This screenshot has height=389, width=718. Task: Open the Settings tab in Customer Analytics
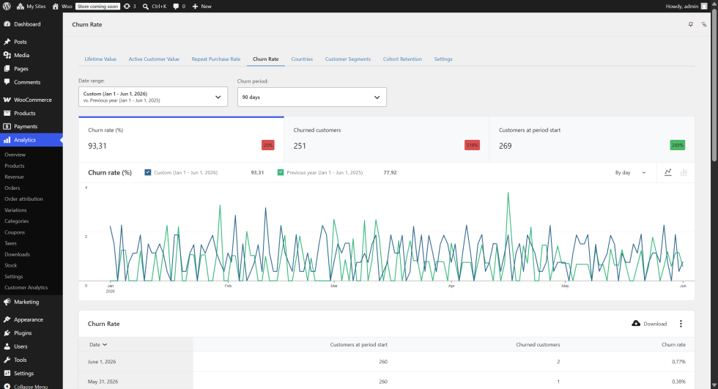pos(443,59)
